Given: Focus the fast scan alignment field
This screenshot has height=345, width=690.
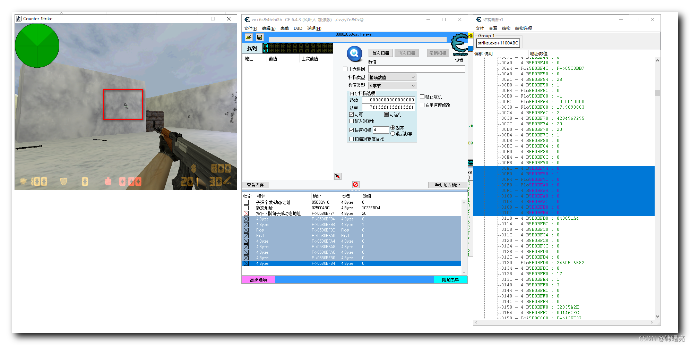Looking at the screenshot, I should pyautogui.click(x=381, y=130).
